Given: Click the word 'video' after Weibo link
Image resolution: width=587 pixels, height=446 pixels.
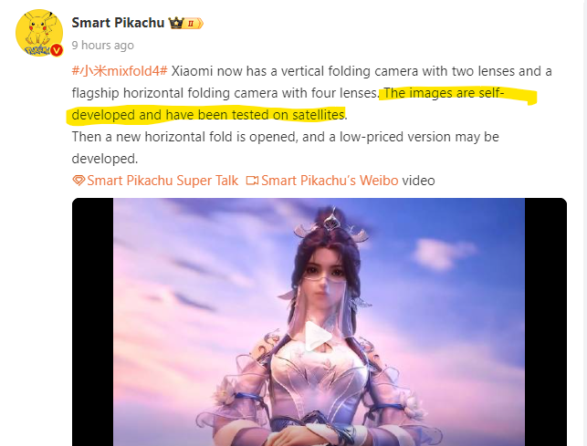Looking at the screenshot, I should 418,181.
